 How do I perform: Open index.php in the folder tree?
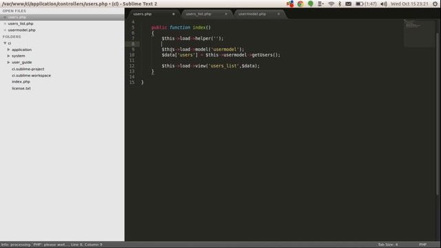[x=21, y=81]
